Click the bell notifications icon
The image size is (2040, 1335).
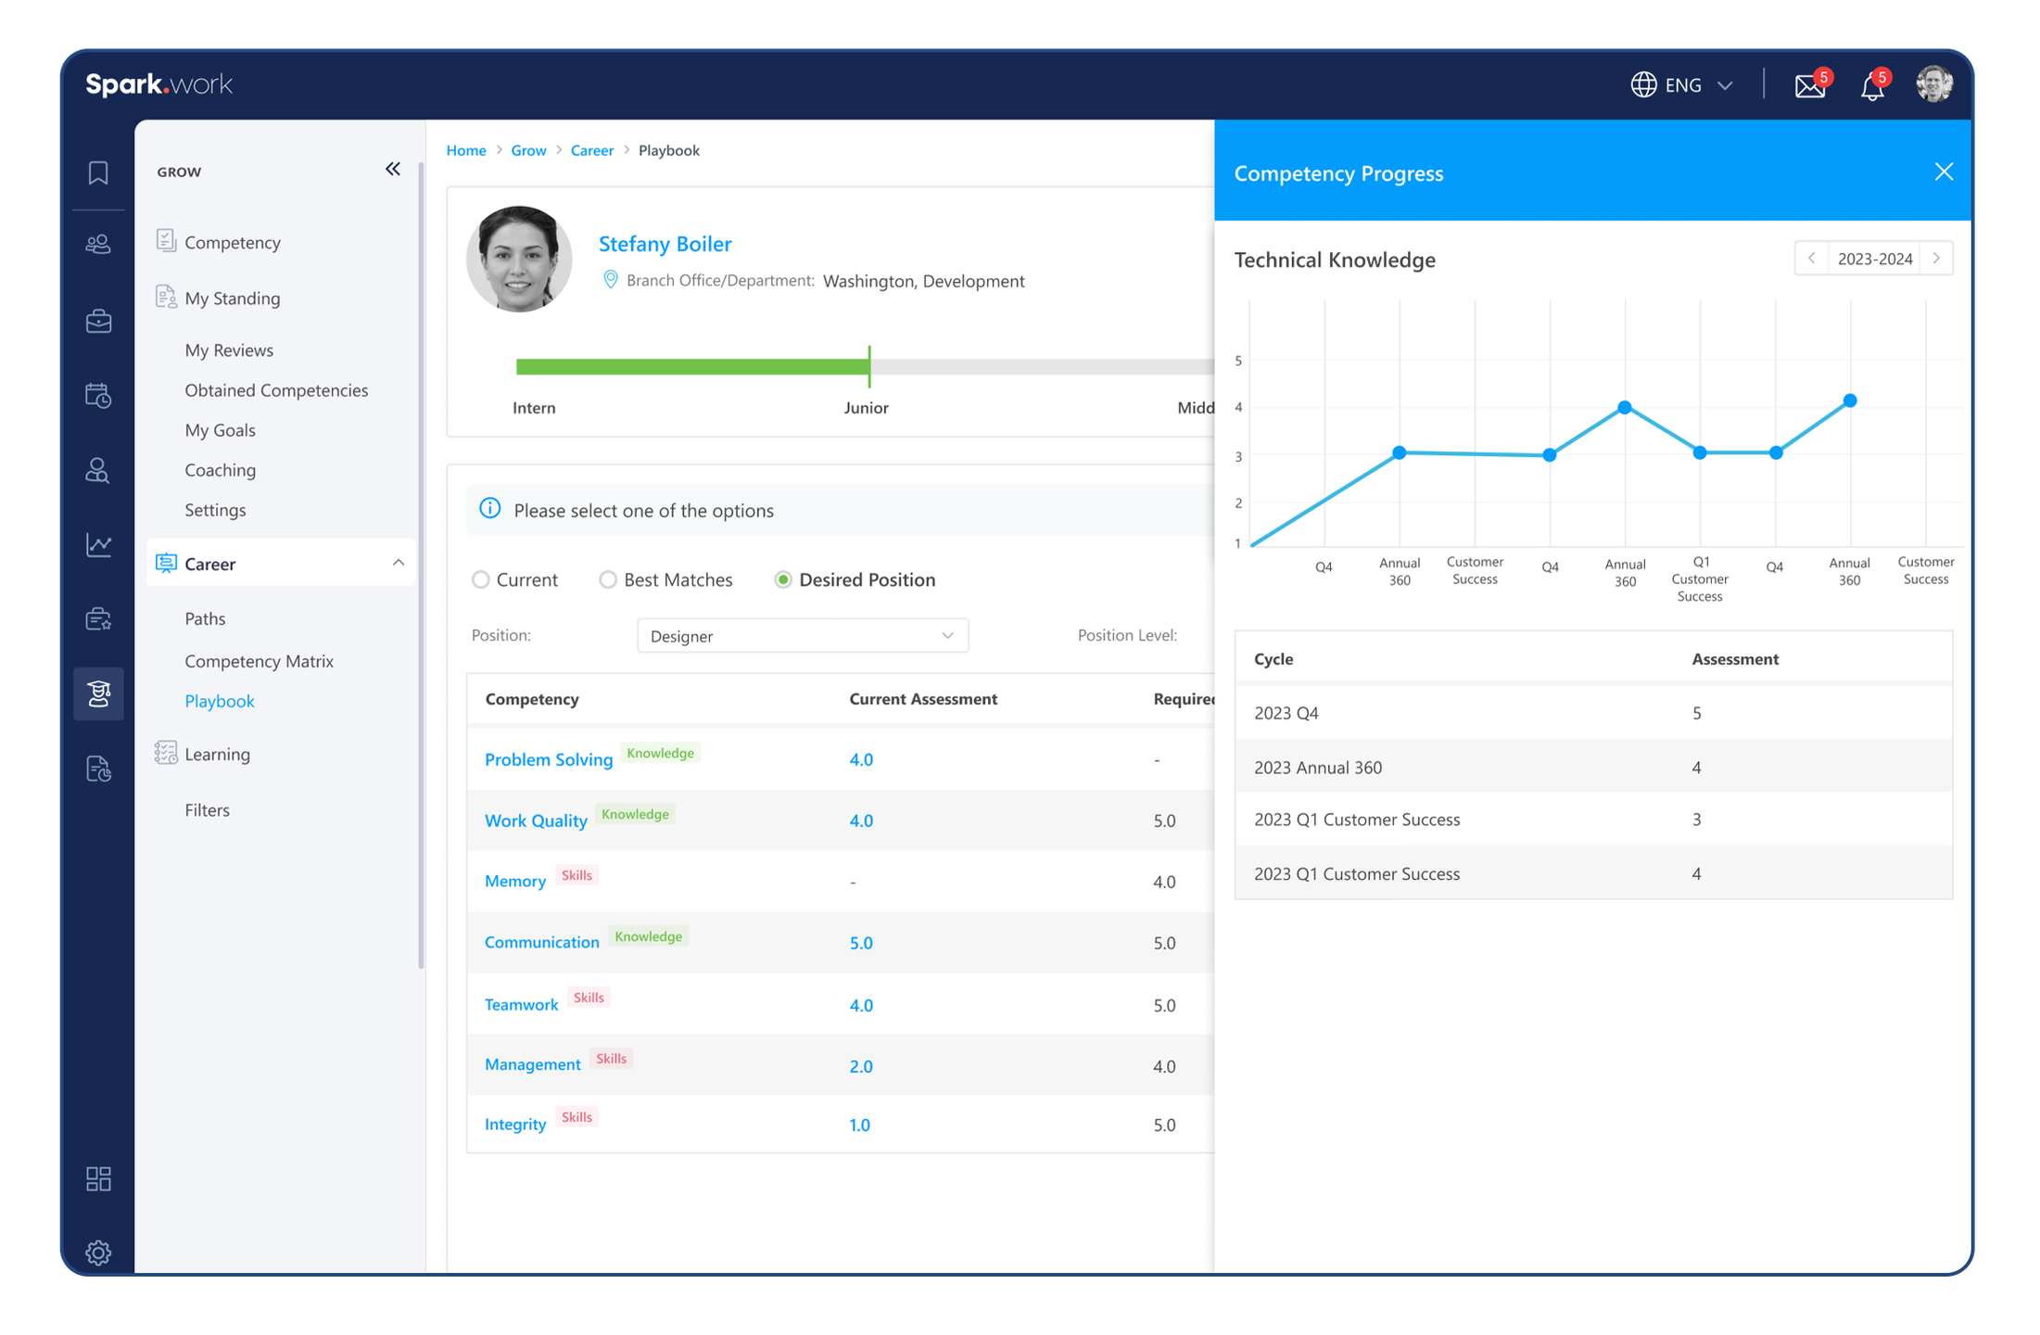pos(1872,86)
